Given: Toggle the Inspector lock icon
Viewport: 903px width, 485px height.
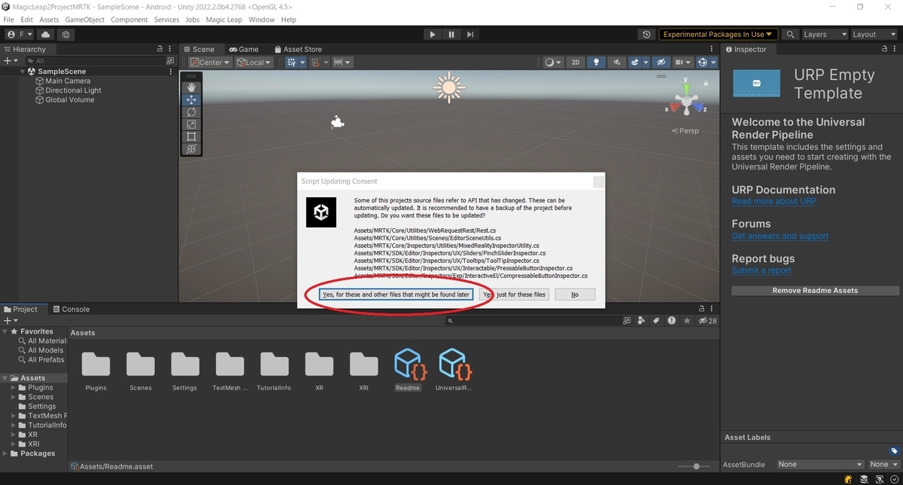Looking at the screenshot, I should tap(884, 49).
